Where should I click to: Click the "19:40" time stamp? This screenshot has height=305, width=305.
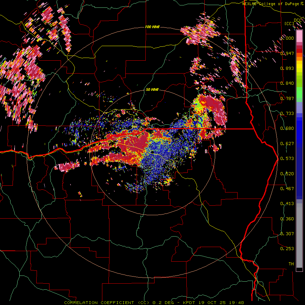tap(236, 303)
